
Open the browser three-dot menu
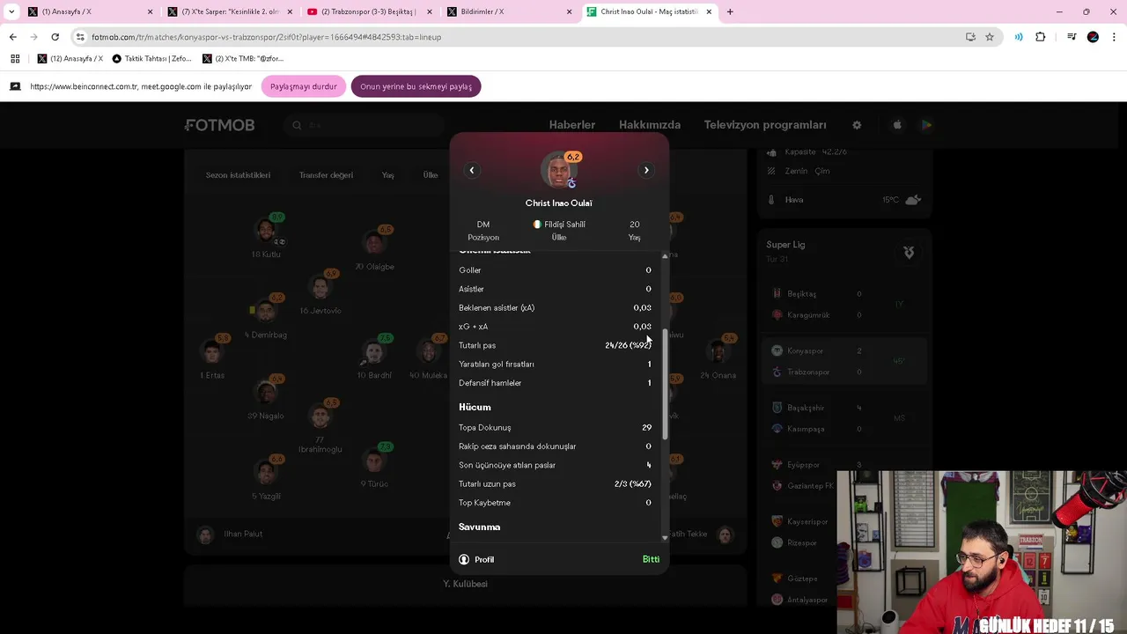point(1115,37)
